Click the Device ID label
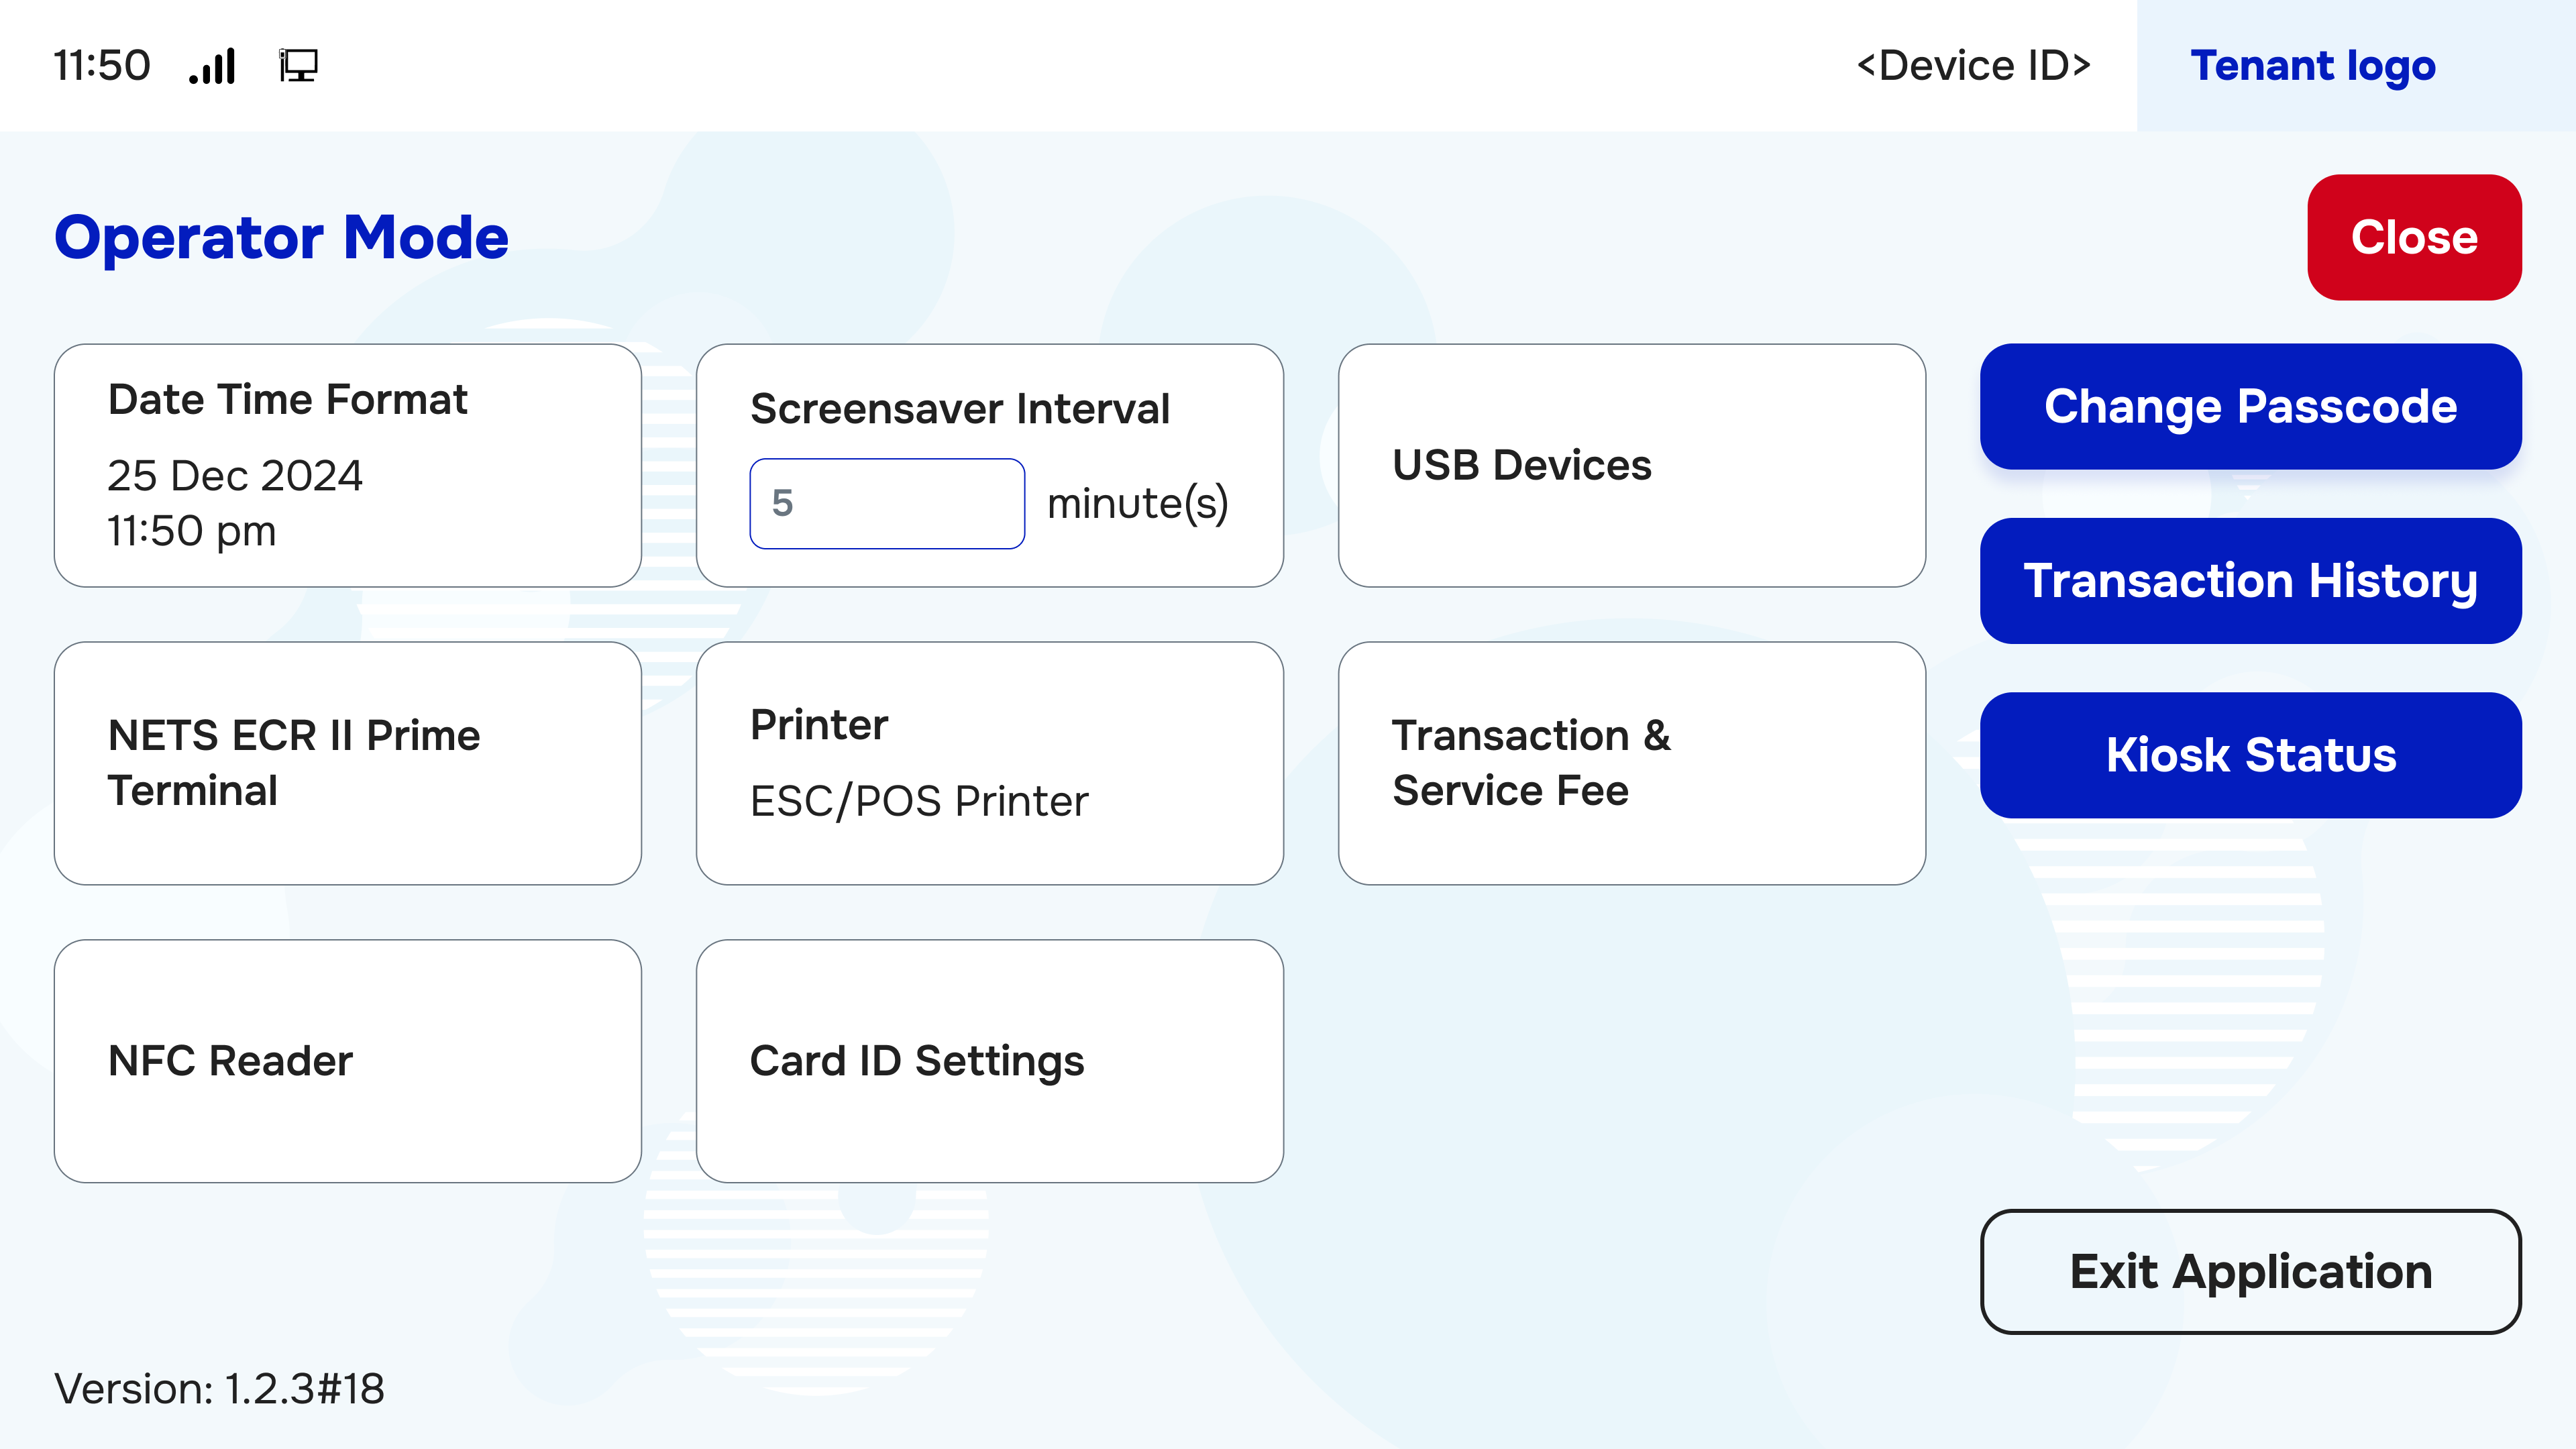Image resolution: width=2576 pixels, height=1449 pixels. [1973, 66]
